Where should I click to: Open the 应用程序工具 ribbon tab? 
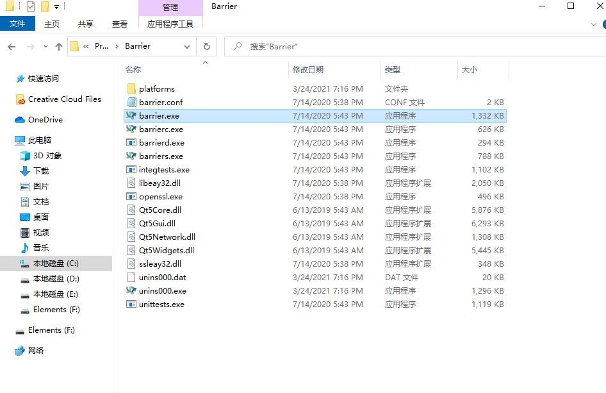click(170, 24)
